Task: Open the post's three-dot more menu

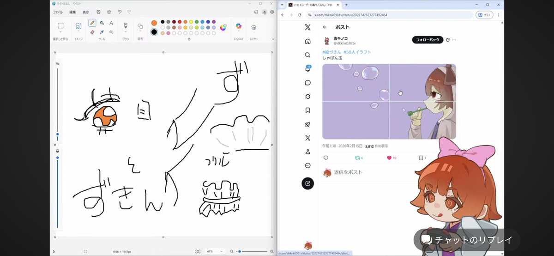Action: [454, 40]
